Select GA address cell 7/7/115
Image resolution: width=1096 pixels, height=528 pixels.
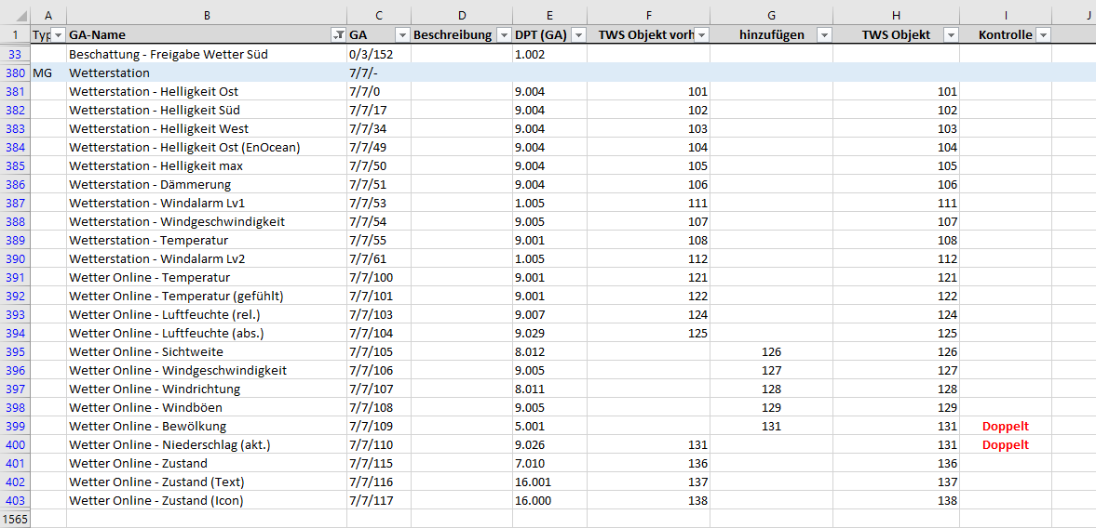[379, 463]
